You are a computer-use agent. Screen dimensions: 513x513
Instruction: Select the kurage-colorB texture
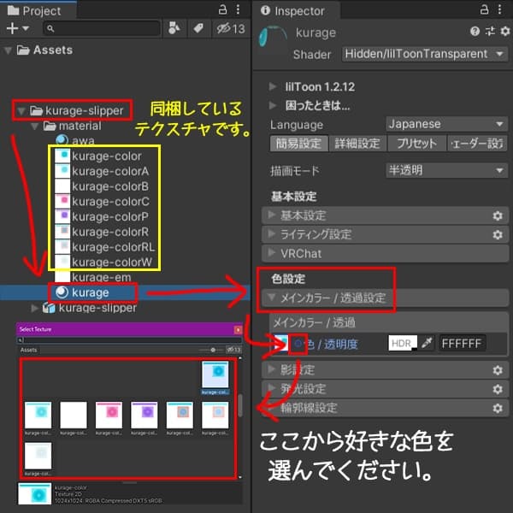click(x=102, y=186)
